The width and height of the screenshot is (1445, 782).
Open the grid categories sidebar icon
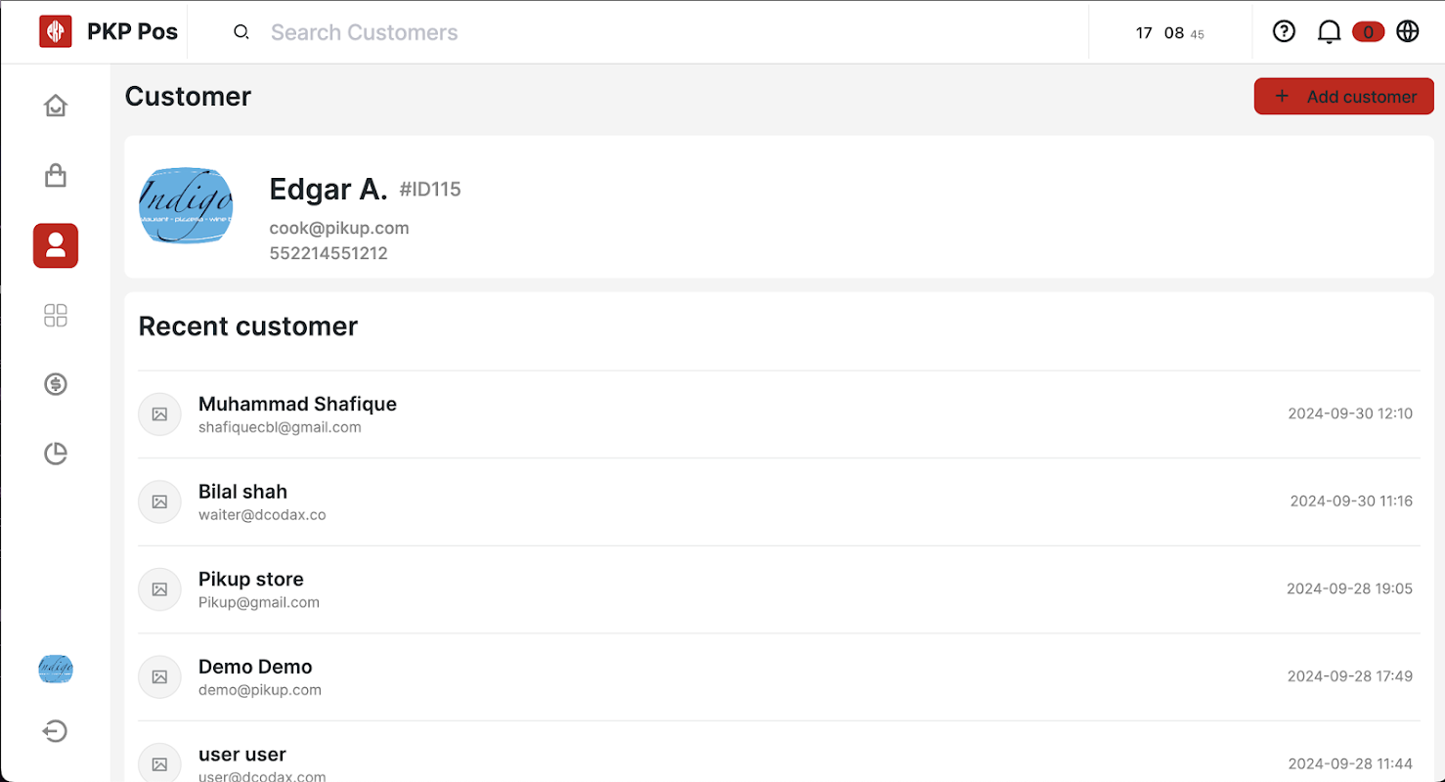tap(56, 316)
